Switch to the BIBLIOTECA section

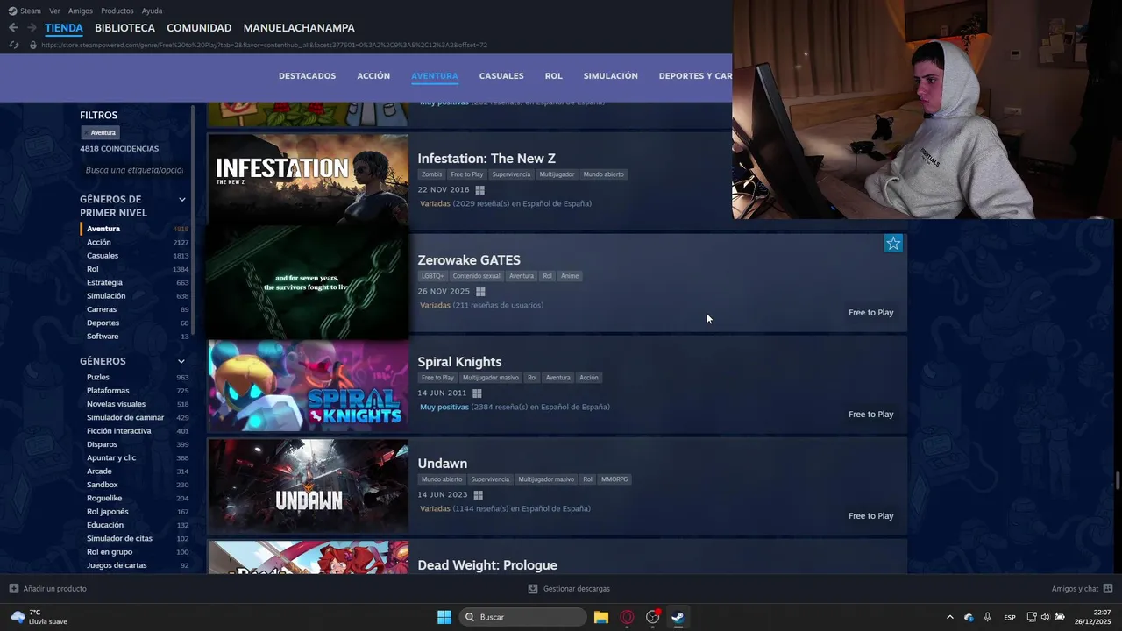pyautogui.click(x=124, y=28)
